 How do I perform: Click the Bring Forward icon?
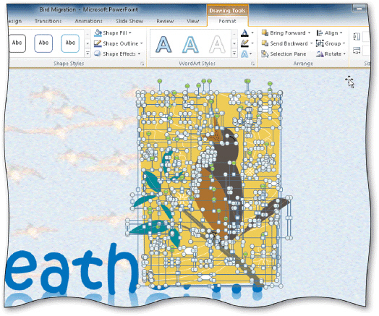(x=265, y=33)
